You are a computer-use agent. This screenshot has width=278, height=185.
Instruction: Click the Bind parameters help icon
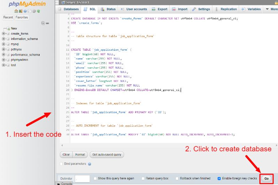[90, 164]
